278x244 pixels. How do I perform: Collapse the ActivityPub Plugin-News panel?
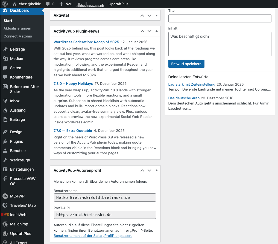[157, 31]
